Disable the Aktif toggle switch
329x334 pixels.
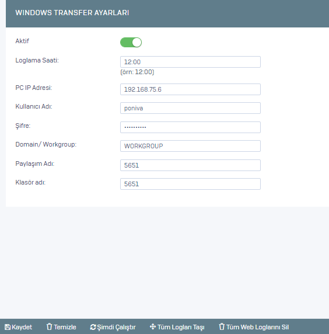(x=131, y=42)
